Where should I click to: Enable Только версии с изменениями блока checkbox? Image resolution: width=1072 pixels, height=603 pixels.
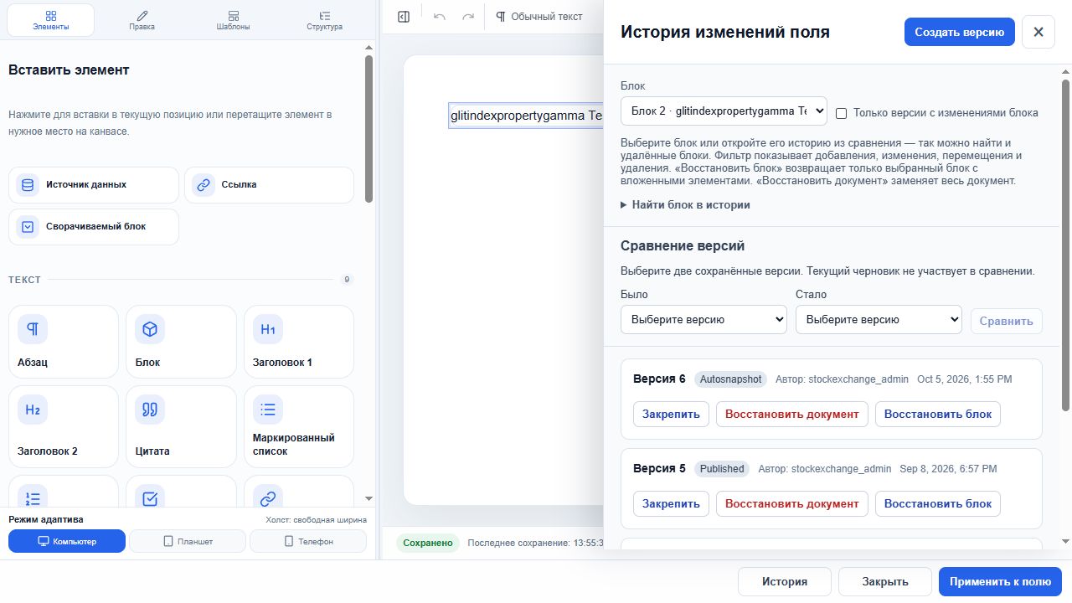tap(842, 113)
